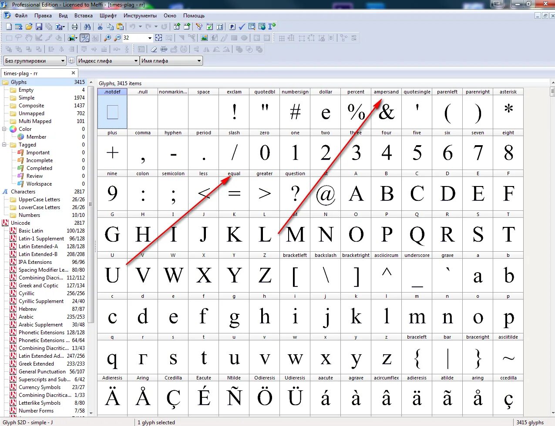
Task: Collapse the Tagged tree node
Action: click(5, 145)
